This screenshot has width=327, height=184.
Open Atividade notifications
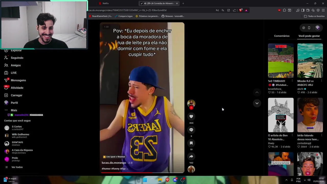click(17, 88)
